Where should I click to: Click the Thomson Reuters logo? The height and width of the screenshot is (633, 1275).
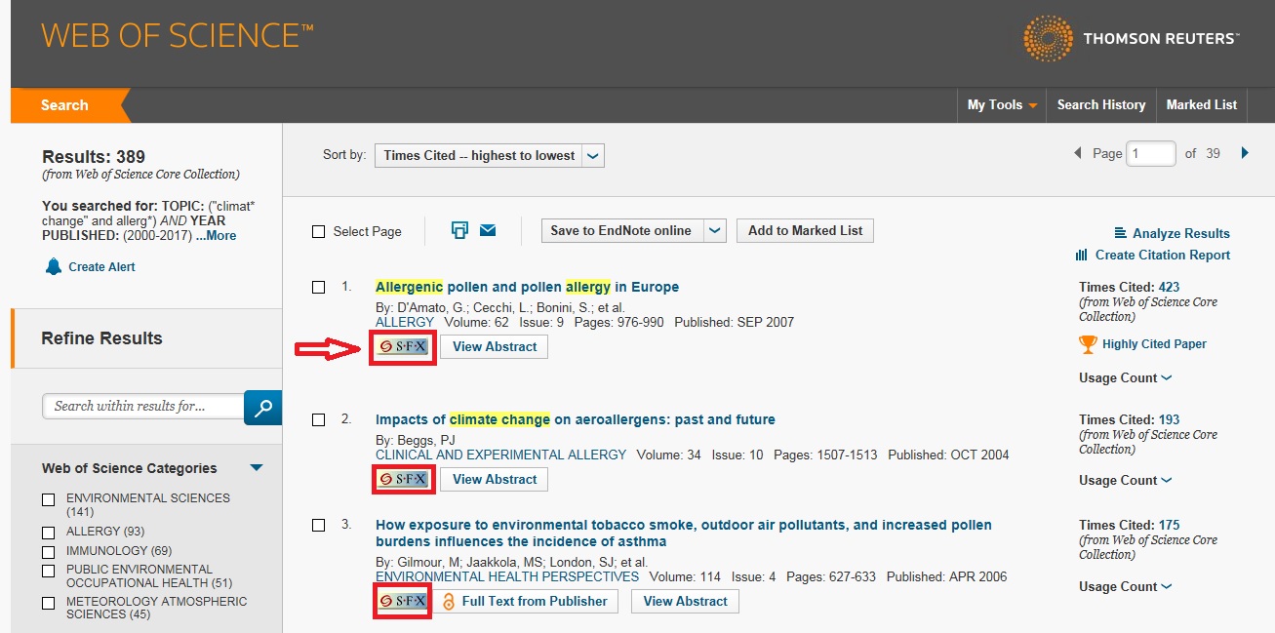[x=1131, y=39]
